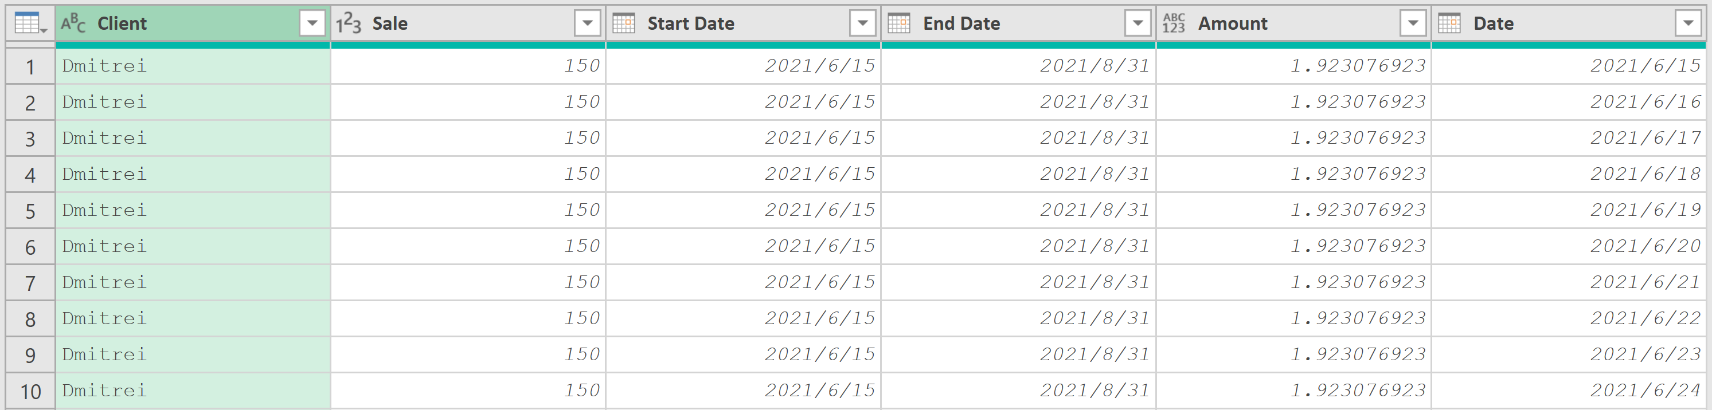Viewport: 1712px width, 410px height.
Task: Select the cell with date 2021/6/20
Action: tap(1569, 246)
